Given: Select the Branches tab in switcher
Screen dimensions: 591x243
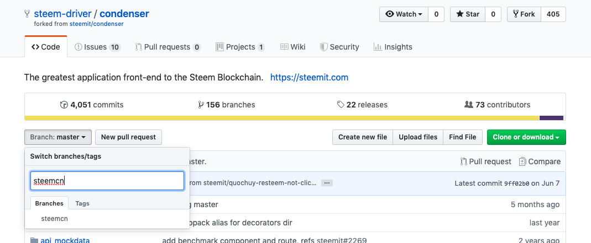Looking at the screenshot, I should click(x=49, y=203).
